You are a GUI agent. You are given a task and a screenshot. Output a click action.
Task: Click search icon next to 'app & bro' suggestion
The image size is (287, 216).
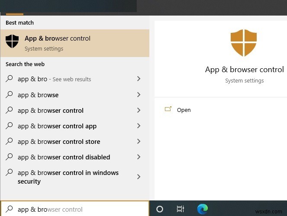[x=9, y=79]
